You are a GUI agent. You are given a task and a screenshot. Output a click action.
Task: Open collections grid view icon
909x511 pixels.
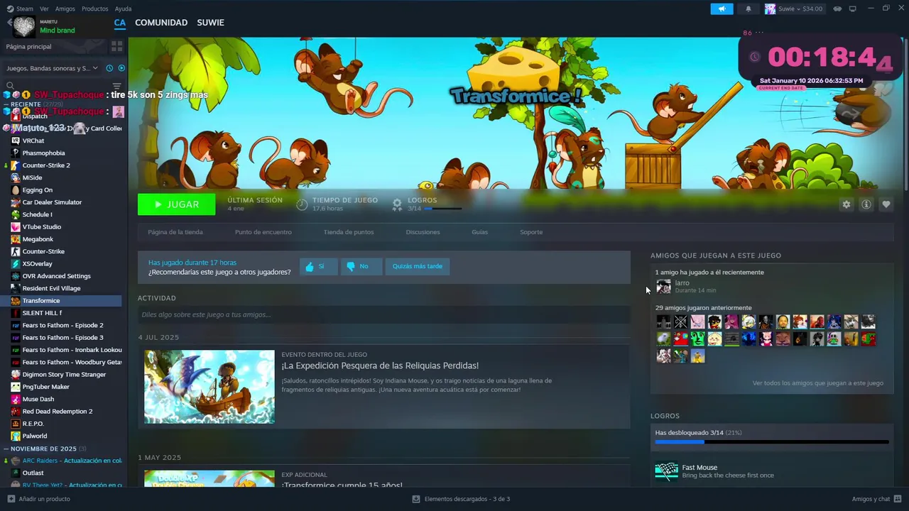[117, 46]
